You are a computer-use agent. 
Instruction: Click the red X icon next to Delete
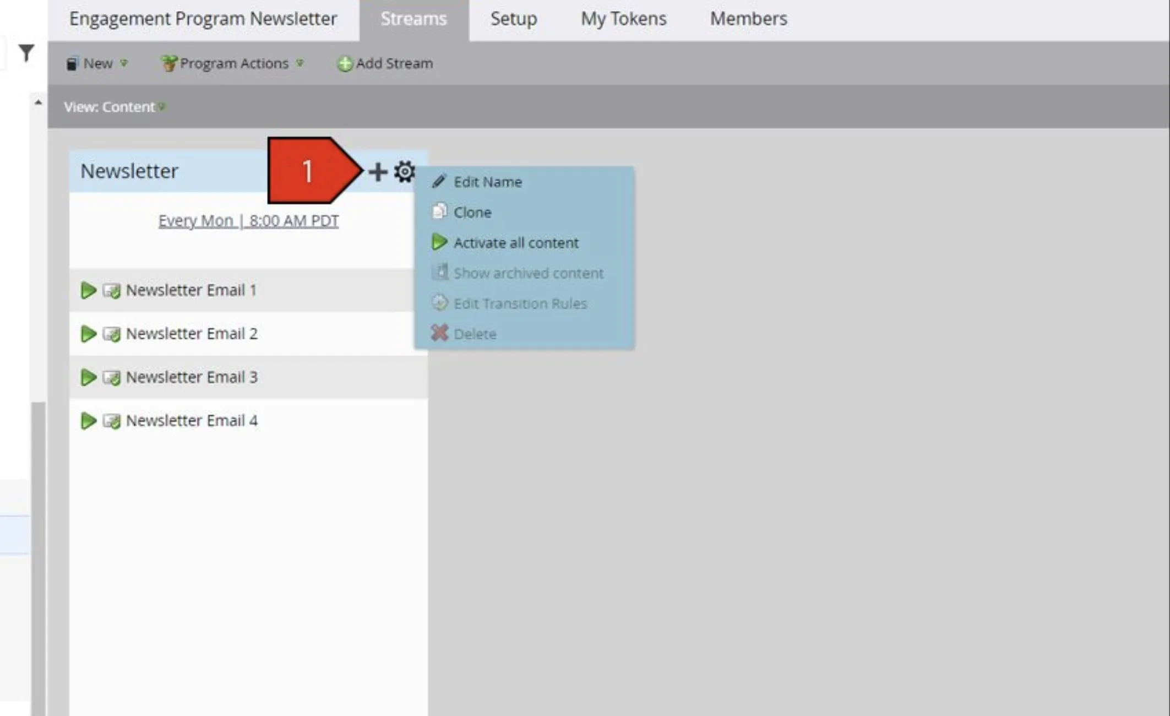pos(439,333)
